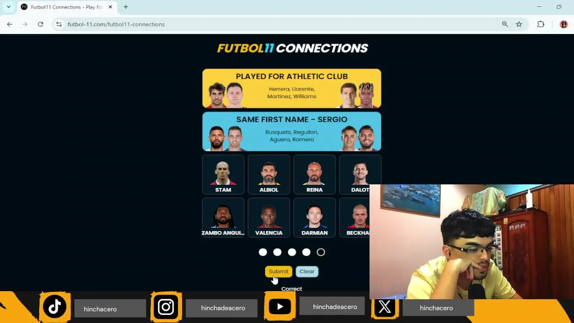Switch to the Futbol11 Connections tab
The image size is (574, 323).
coord(66,7)
